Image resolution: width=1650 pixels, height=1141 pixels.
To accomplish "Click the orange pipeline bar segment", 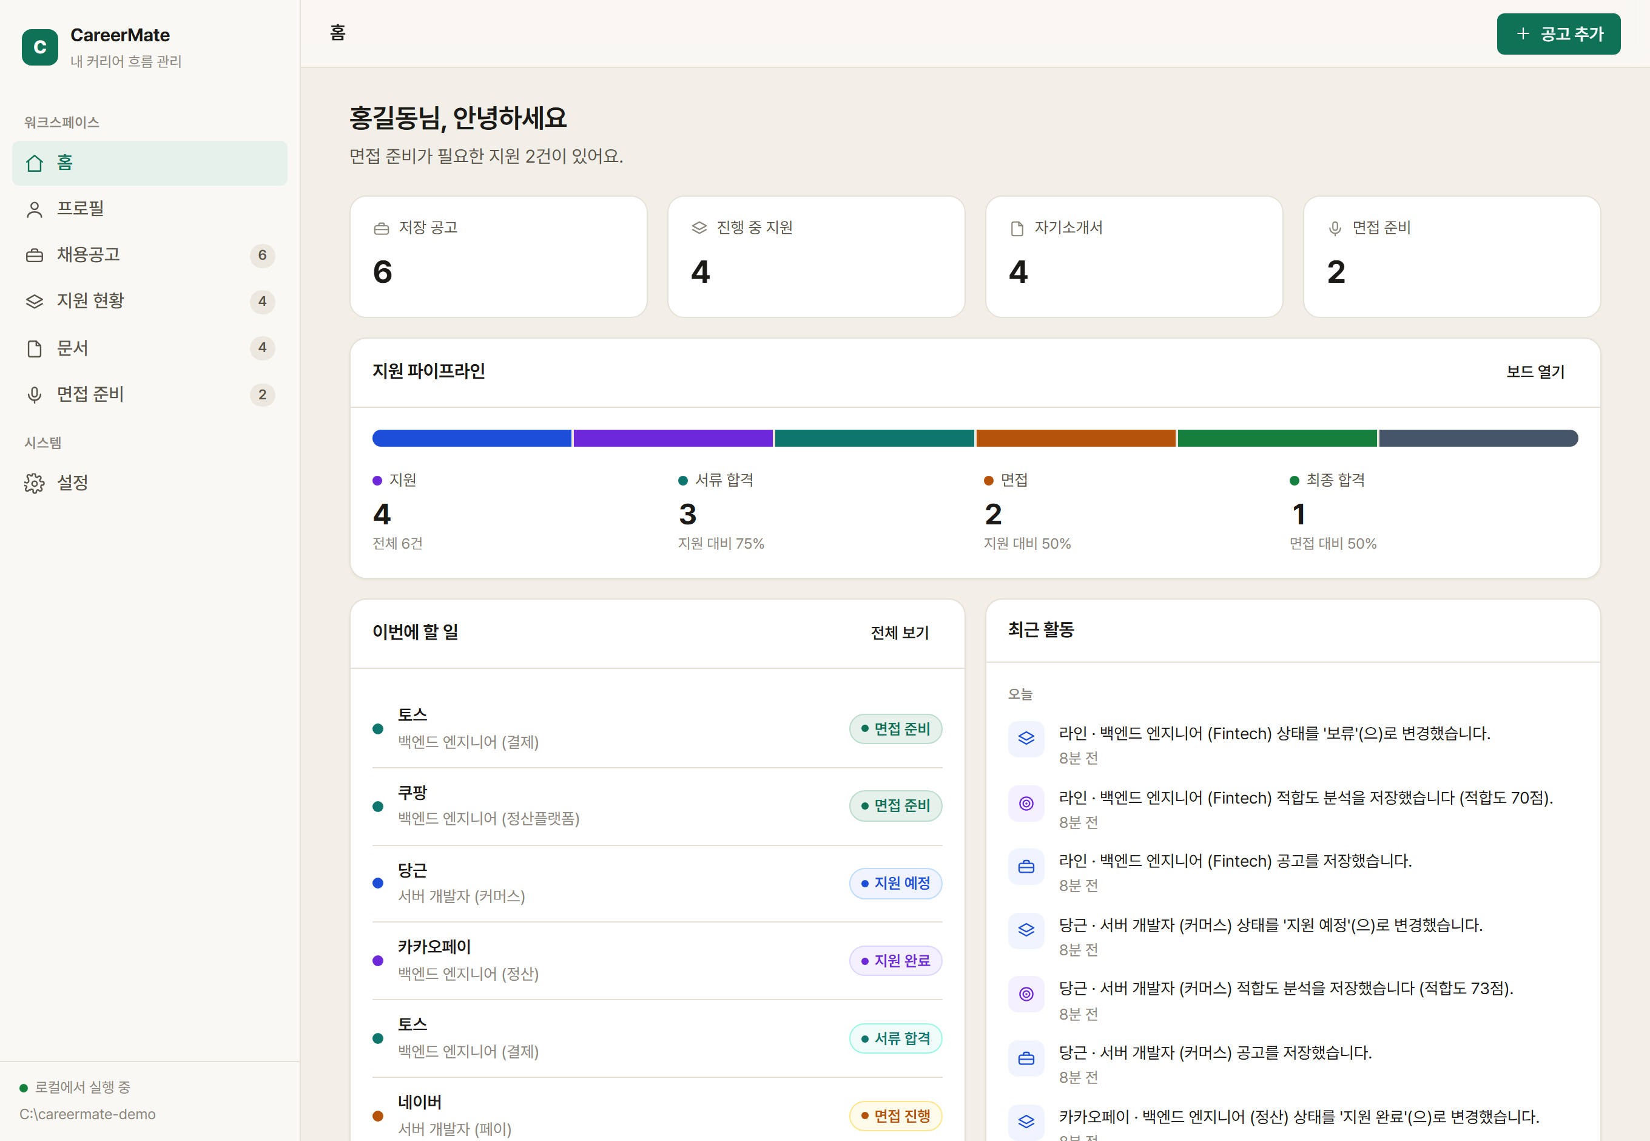I will (1076, 438).
